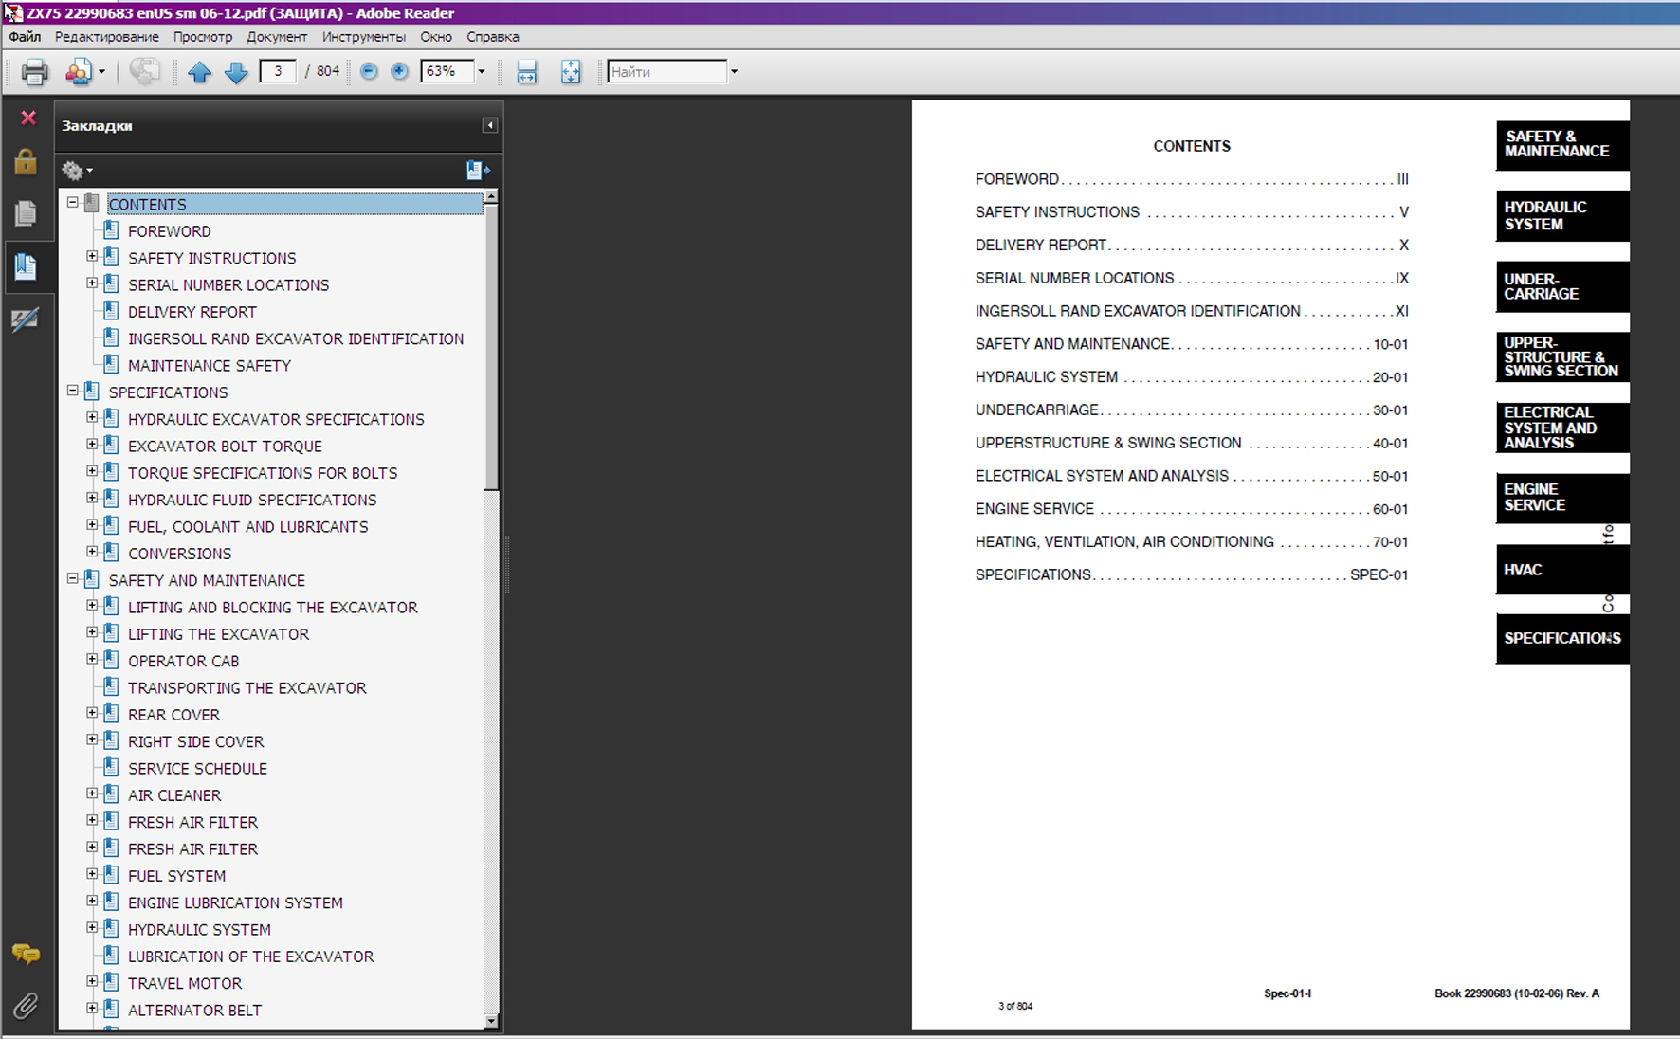Open the attachments paperclip panel
This screenshot has width=1680, height=1039.
(26, 1005)
